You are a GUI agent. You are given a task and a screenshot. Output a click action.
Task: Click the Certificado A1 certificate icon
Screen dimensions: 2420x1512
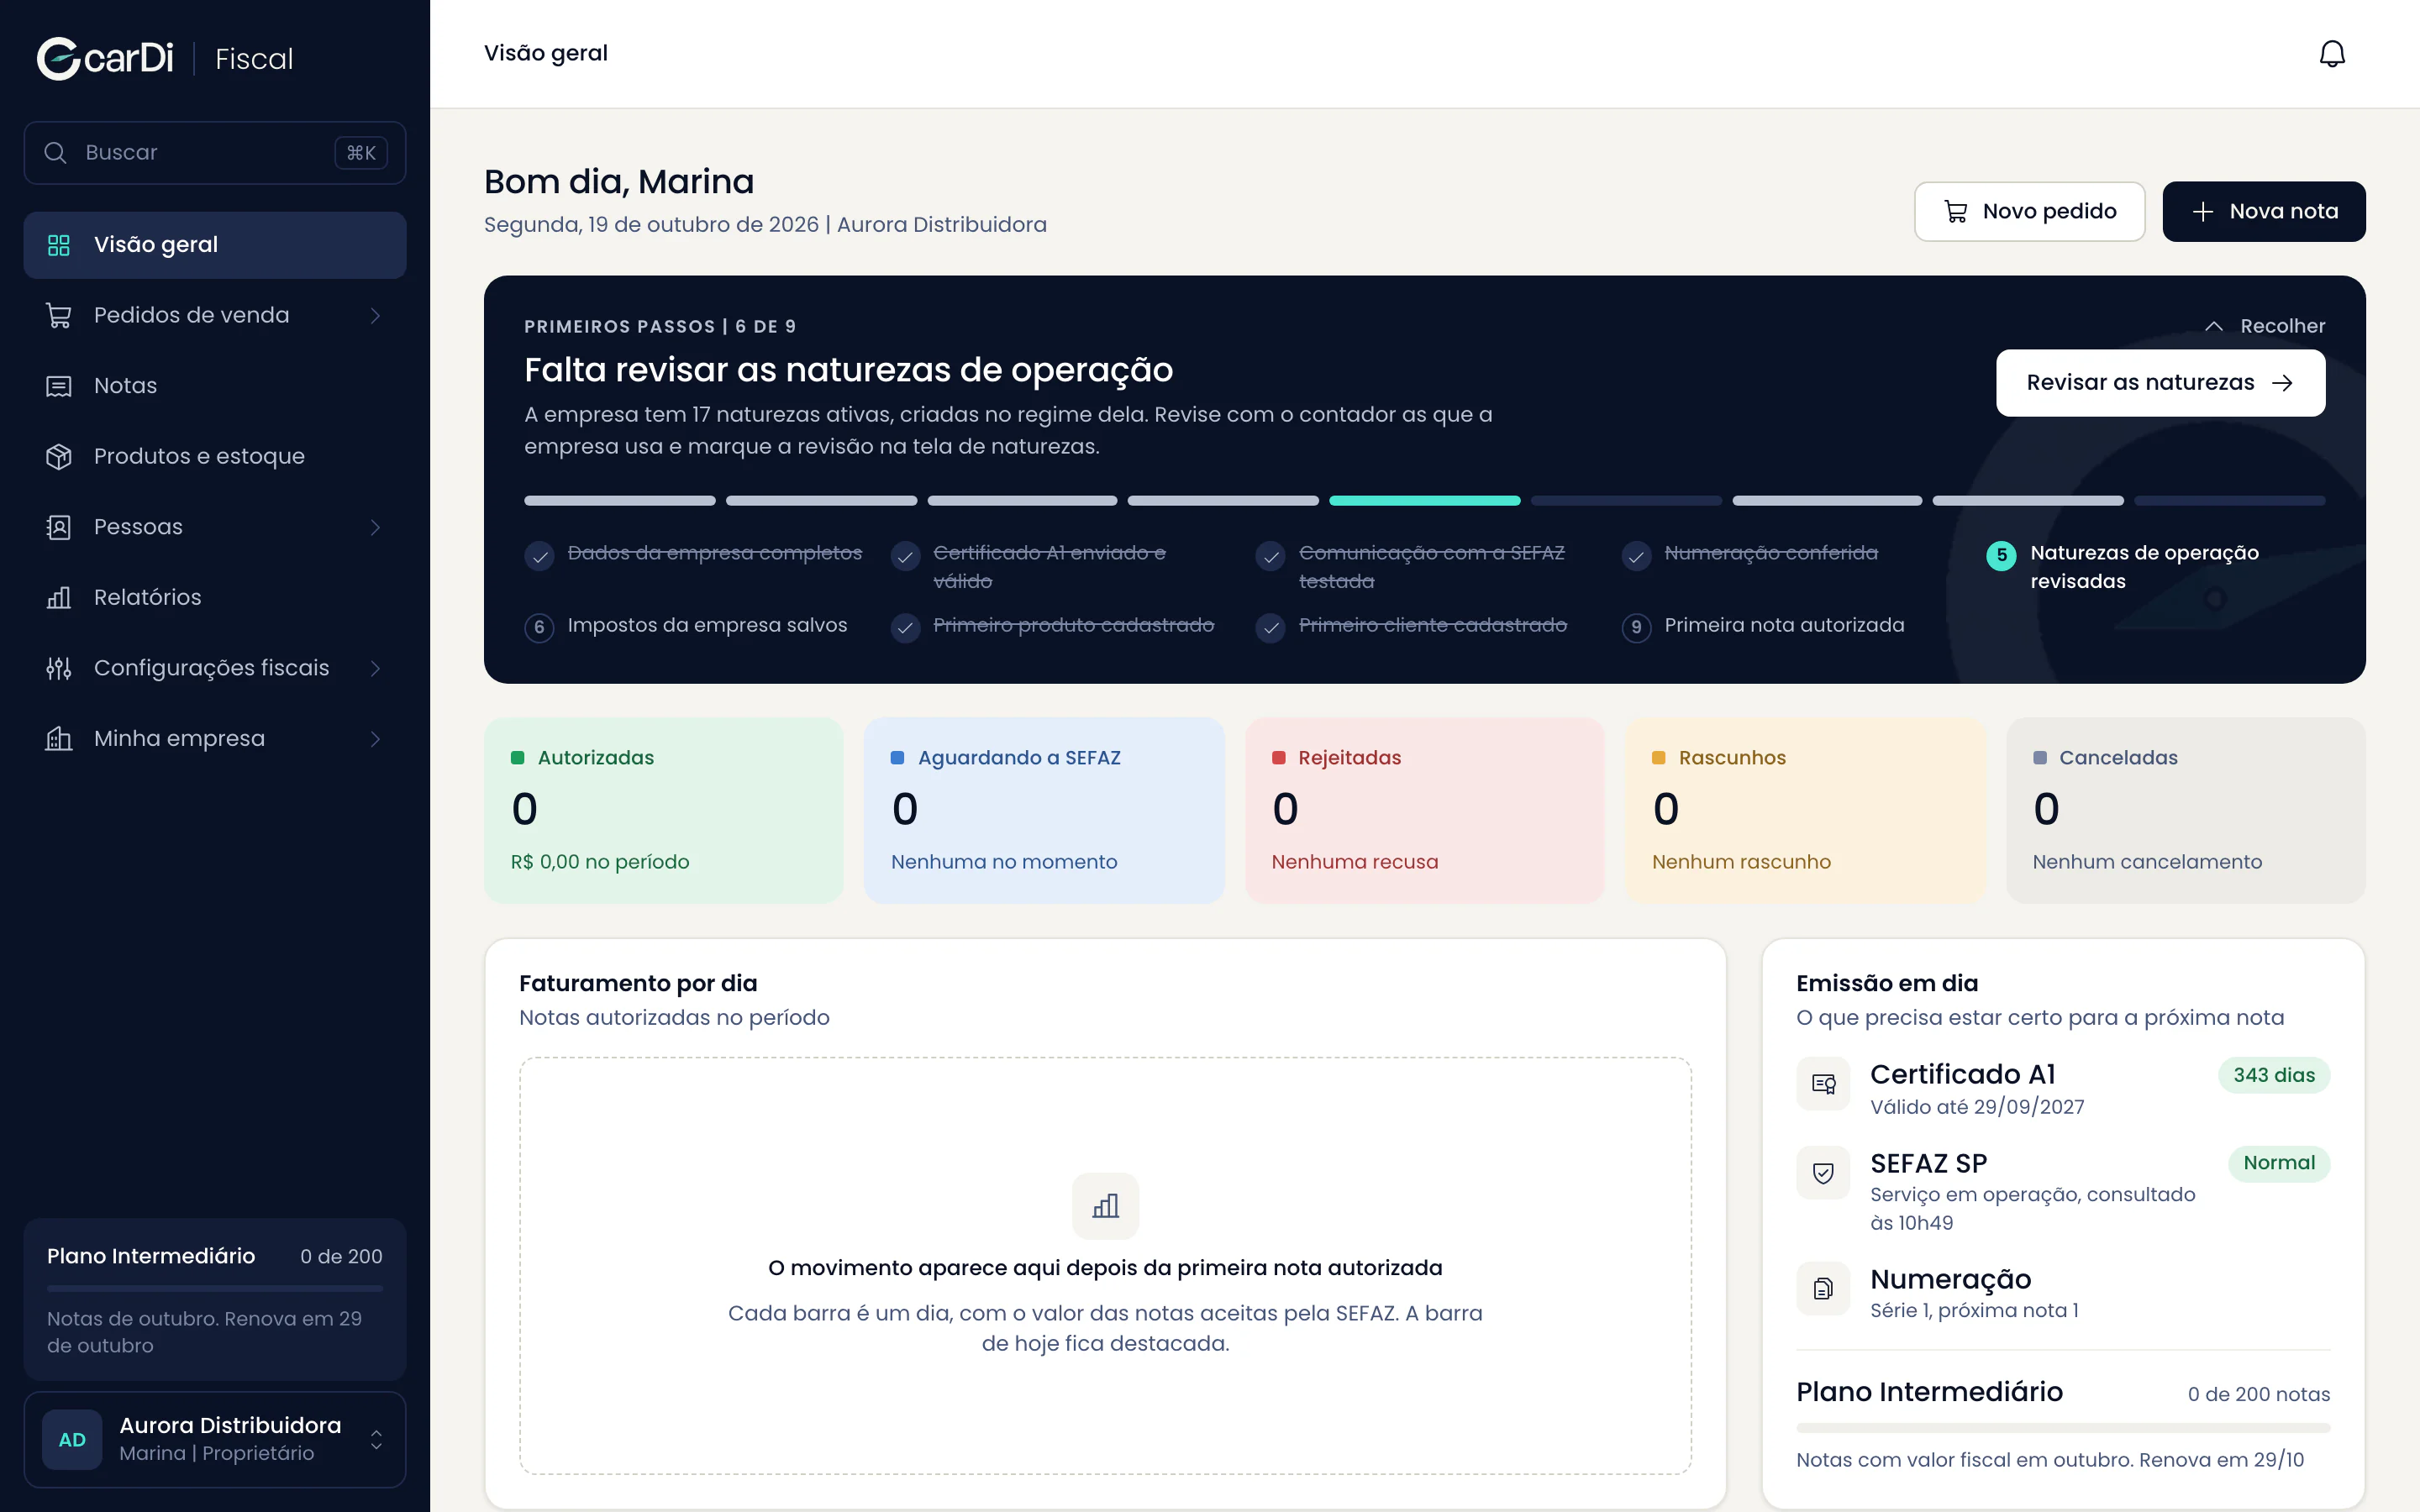(x=1823, y=1084)
